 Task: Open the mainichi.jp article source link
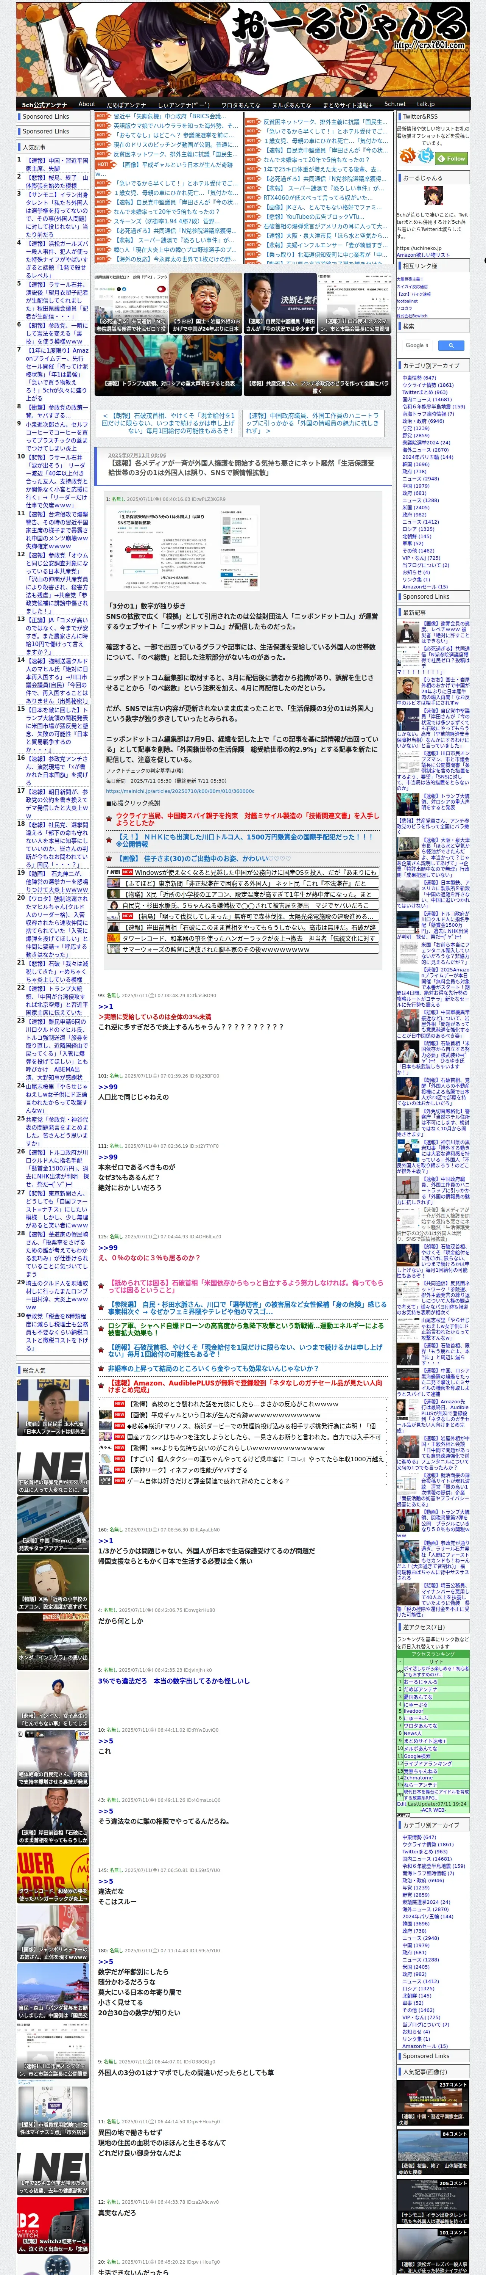(180, 791)
